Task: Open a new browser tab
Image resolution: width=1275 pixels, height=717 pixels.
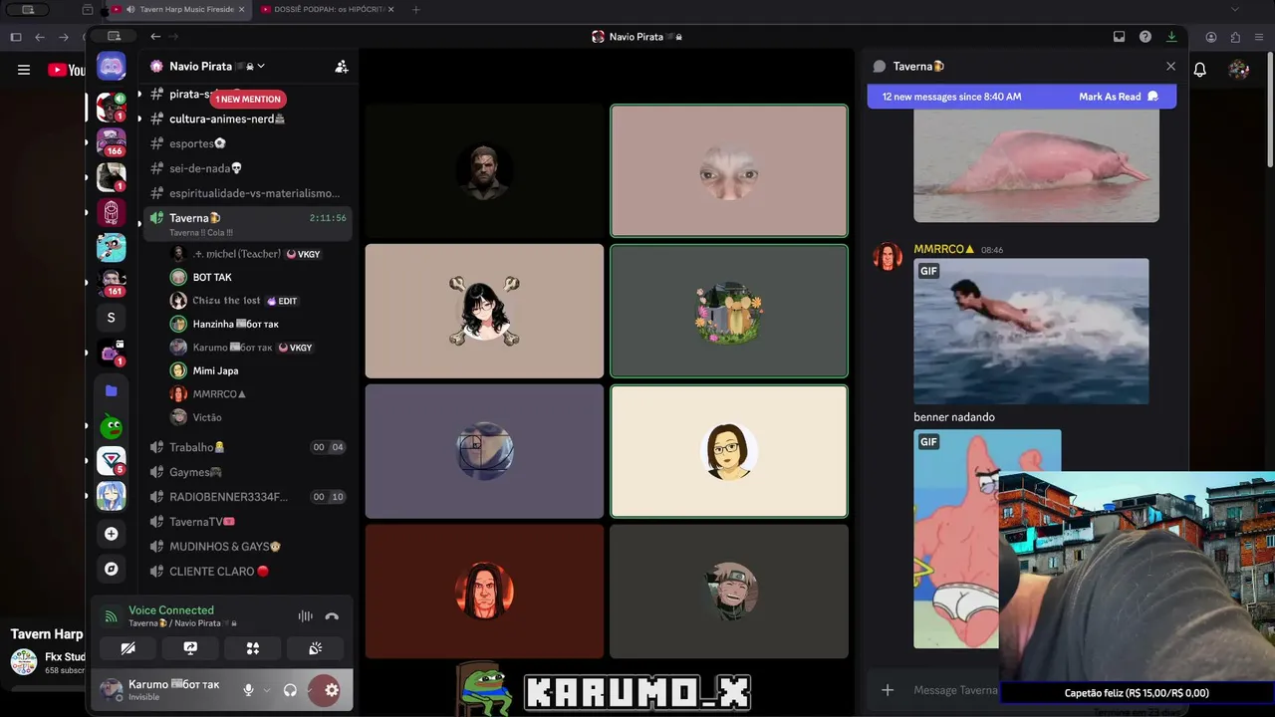Action: click(416, 9)
